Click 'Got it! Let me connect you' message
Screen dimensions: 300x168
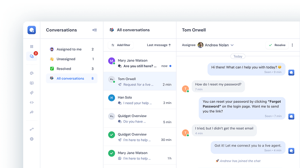(248, 147)
